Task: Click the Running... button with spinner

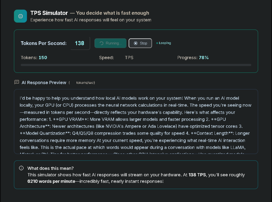Action: 110,43
